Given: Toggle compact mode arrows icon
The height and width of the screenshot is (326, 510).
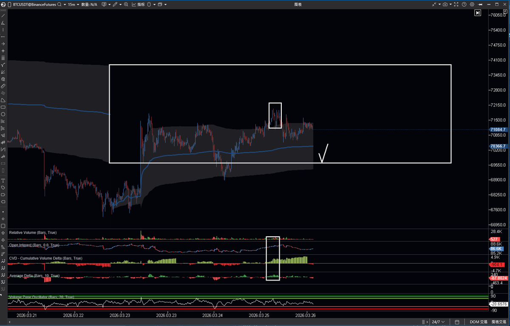Looking at the screenshot, I should (x=434, y=4).
